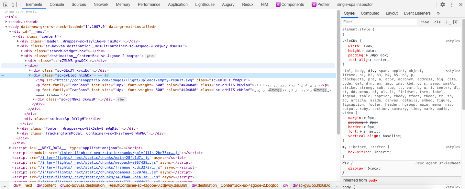Screen dimensions: 465x189
Task: Open the single-spa Inspector tab
Action: click(355, 5)
